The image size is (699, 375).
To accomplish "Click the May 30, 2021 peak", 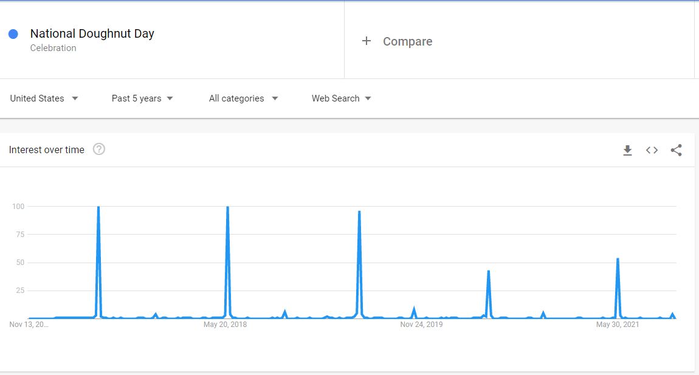I will pos(618,260).
